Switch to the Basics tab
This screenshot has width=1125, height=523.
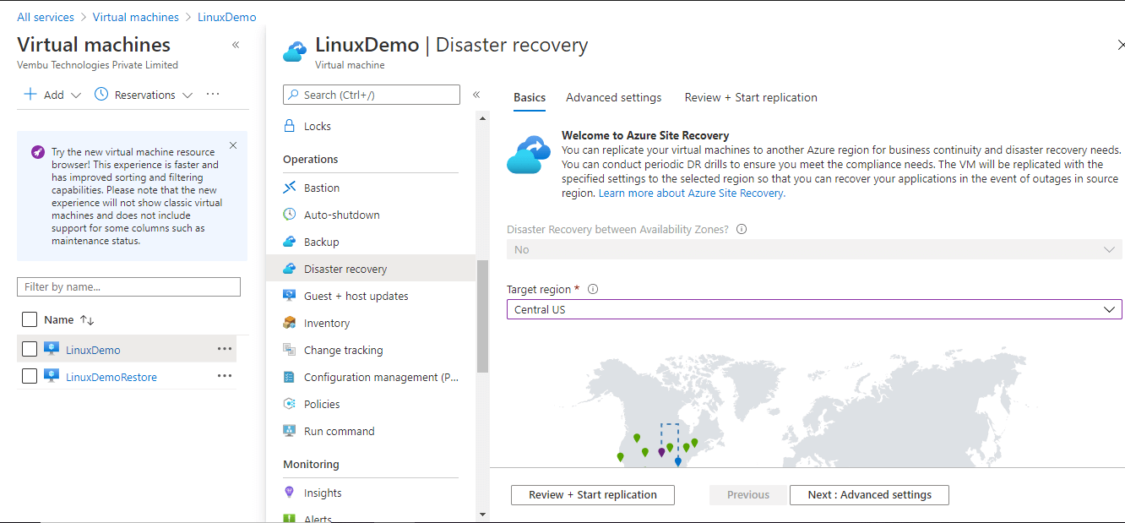point(530,97)
